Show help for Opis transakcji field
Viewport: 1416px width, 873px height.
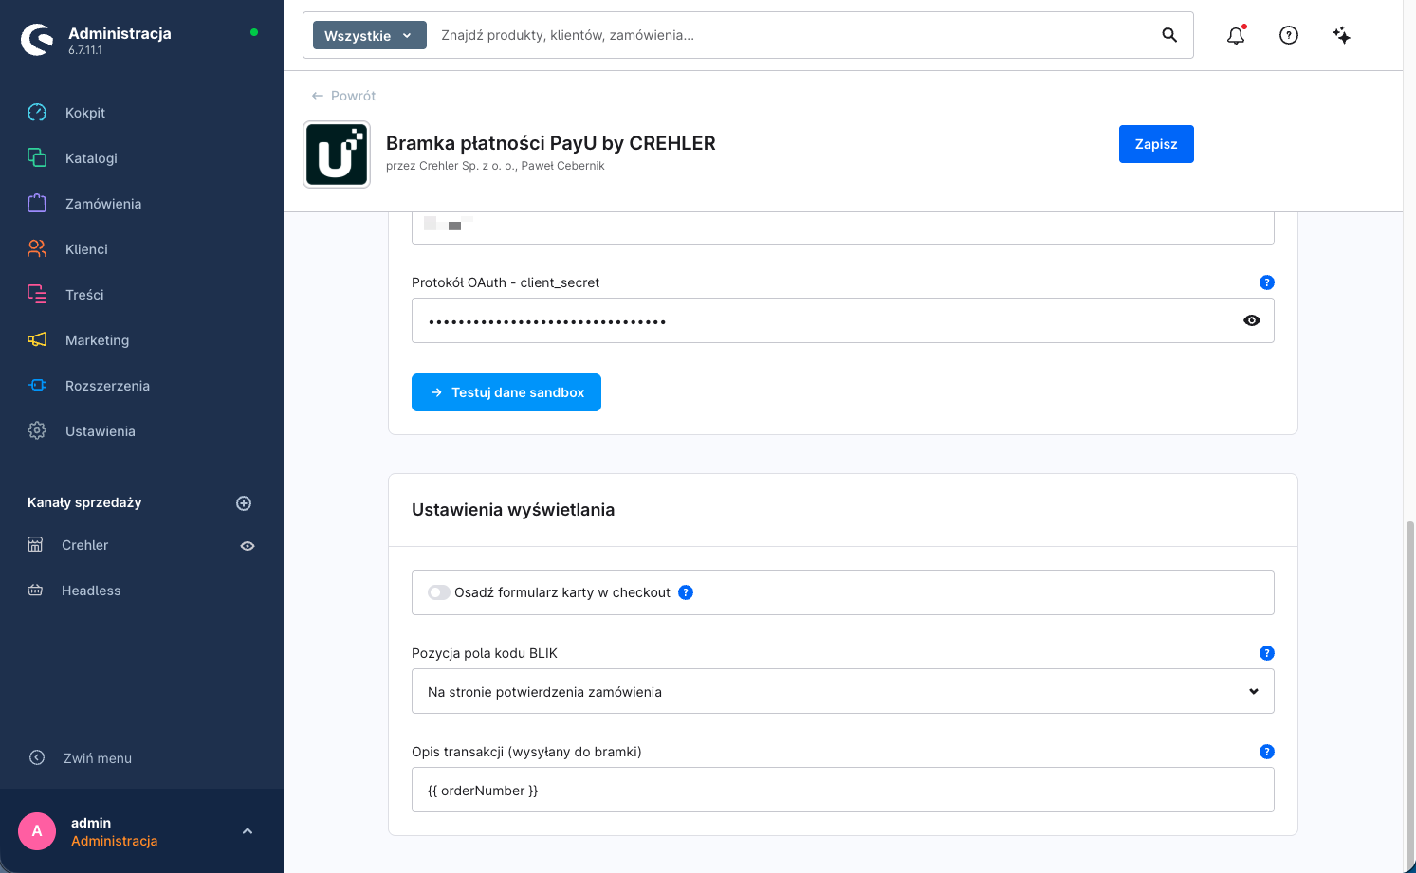click(1267, 752)
